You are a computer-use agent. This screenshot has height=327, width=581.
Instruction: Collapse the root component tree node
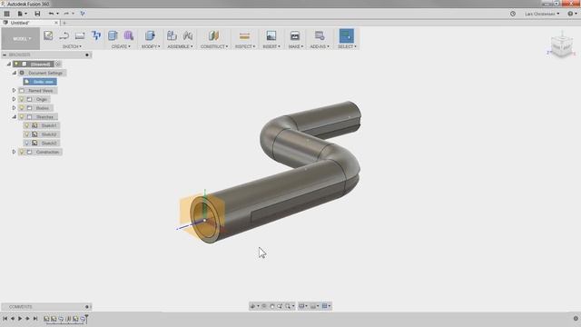click(9, 64)
